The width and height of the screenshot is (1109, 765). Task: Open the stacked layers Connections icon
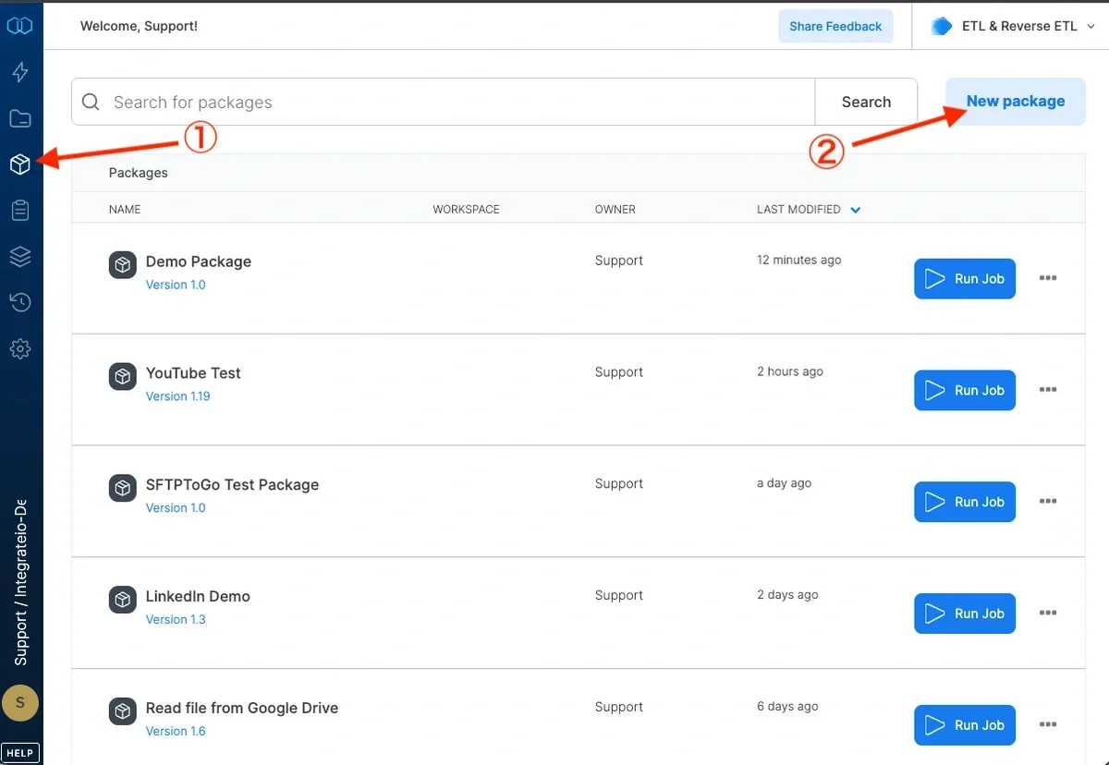[20, 257]
